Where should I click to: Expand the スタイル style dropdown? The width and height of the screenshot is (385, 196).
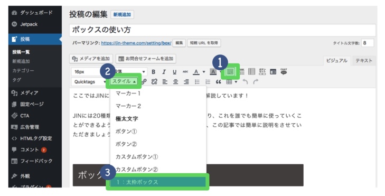coord(124,81)
